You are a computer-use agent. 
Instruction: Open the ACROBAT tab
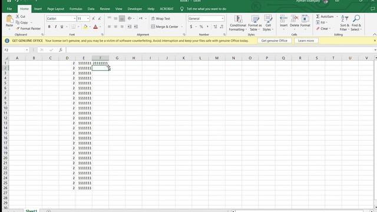click(x=167, y=9)
